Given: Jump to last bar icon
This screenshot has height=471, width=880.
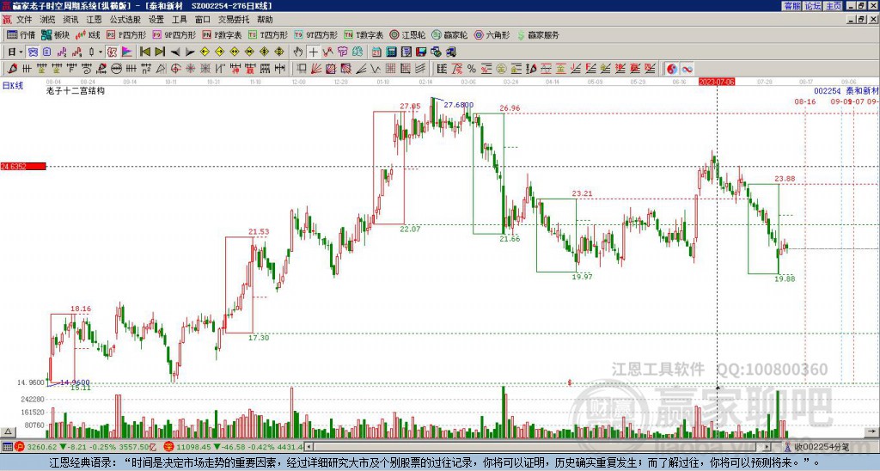Looking at the screenshot, I should pyautogui.click(x=160, y=52).
